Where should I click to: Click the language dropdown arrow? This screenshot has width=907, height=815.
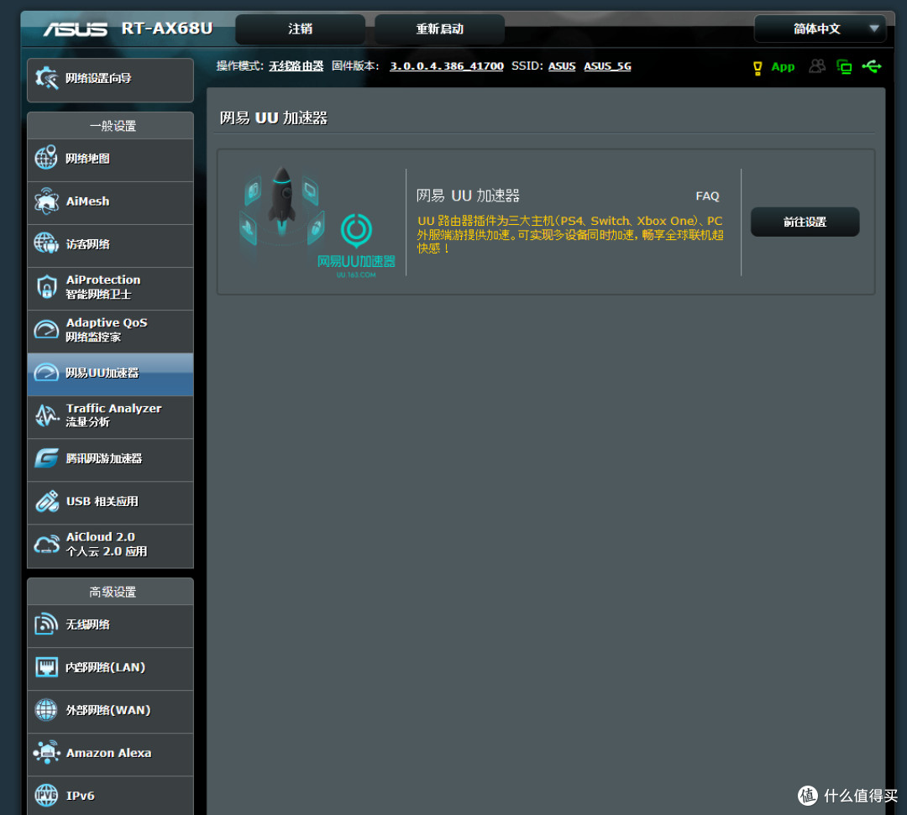tap(874, 29)
